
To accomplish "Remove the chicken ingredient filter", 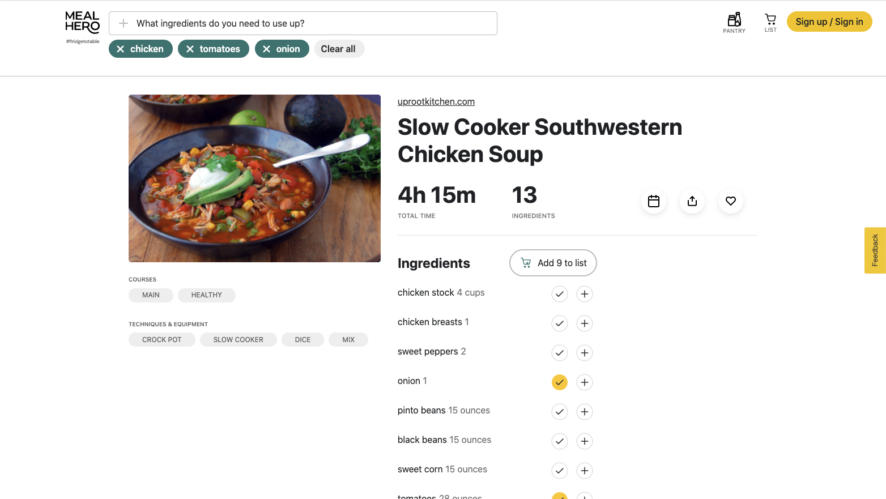I will point(121,49).
